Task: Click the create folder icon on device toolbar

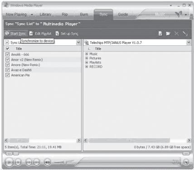Action: click(168, 34)
